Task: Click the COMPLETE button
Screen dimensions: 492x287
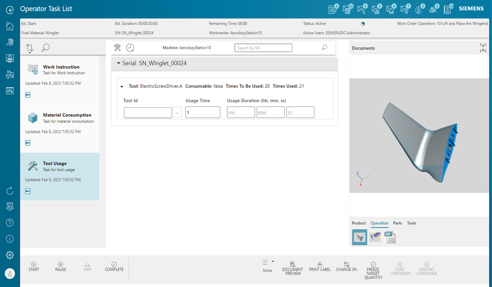Action: pos(114,267)
